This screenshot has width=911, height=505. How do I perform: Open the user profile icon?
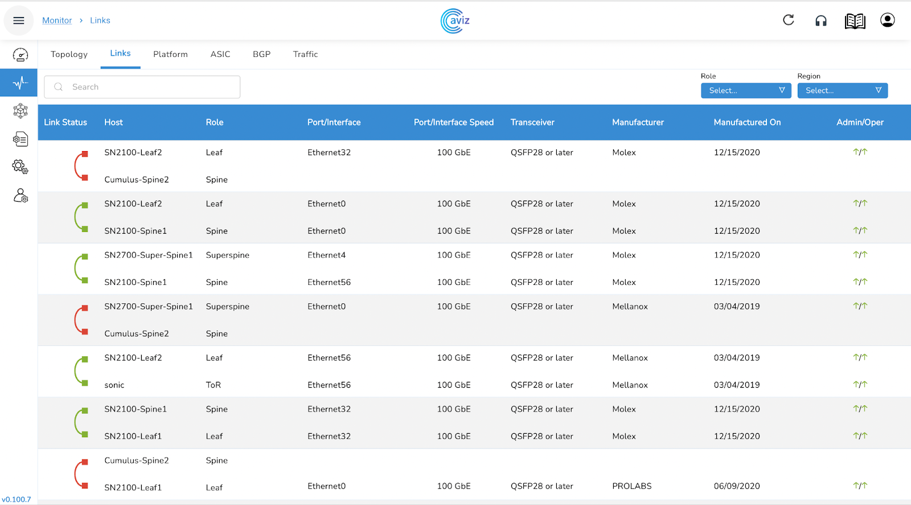click(887, 21)
